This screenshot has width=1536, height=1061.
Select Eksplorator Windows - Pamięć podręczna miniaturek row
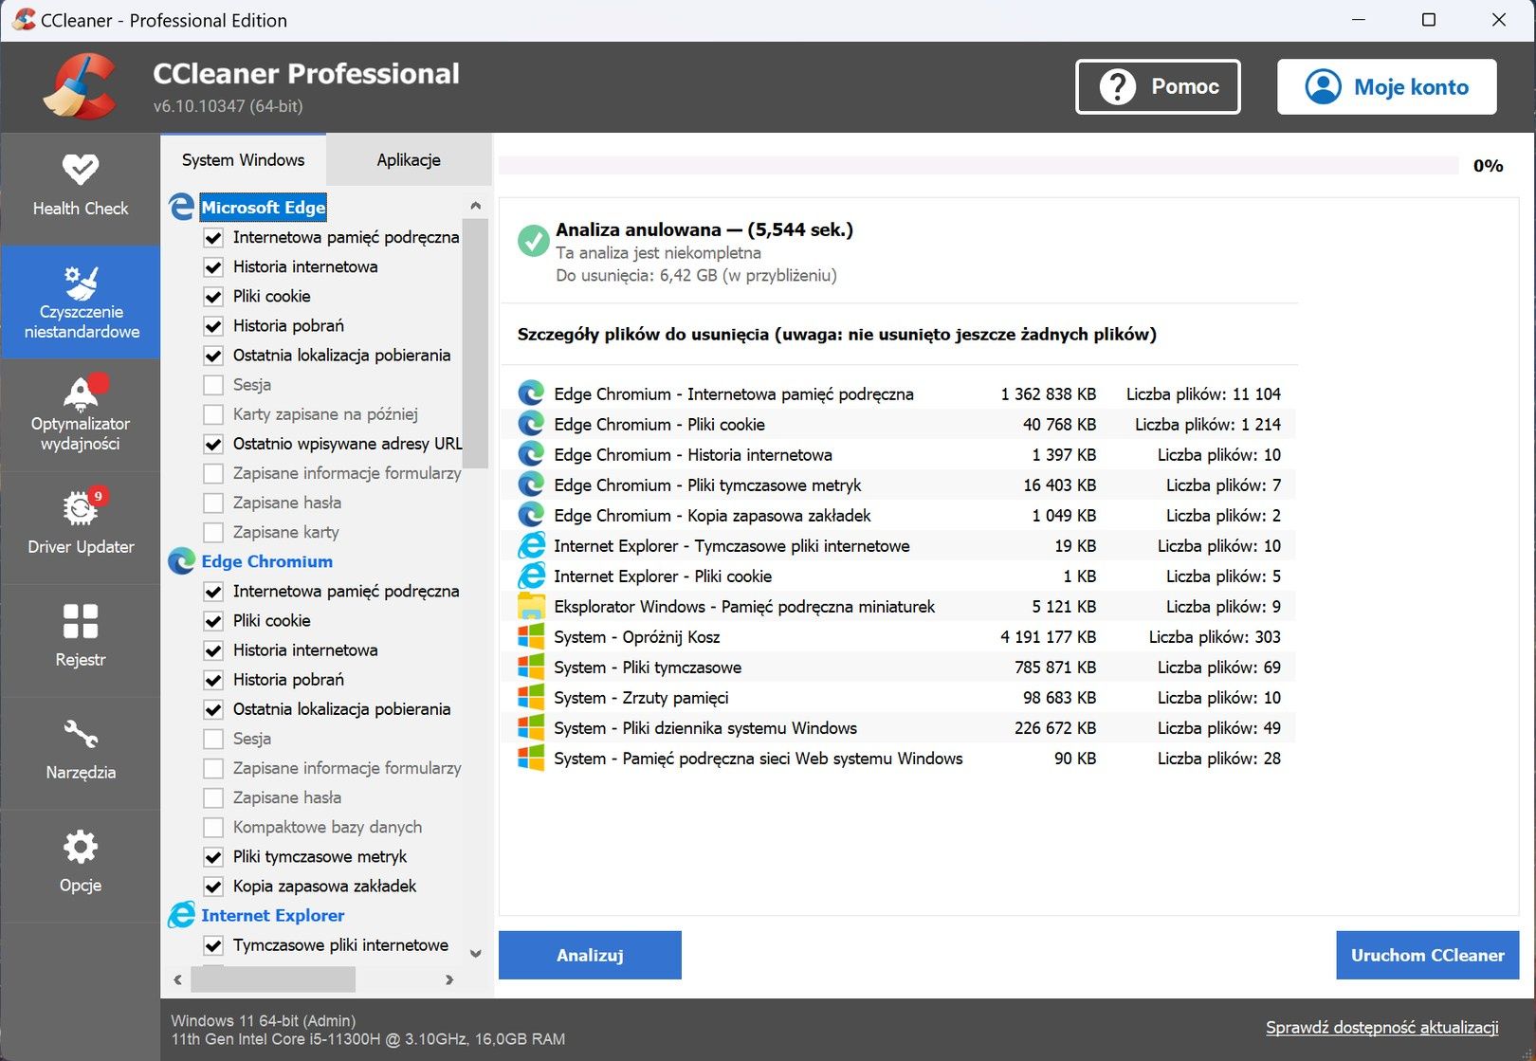click(x=899, y=606)
